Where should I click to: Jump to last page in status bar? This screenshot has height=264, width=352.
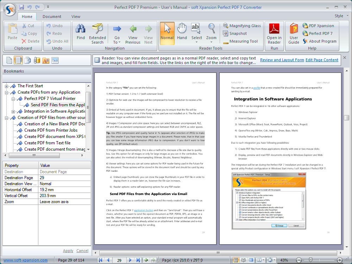tap(138, 260)
